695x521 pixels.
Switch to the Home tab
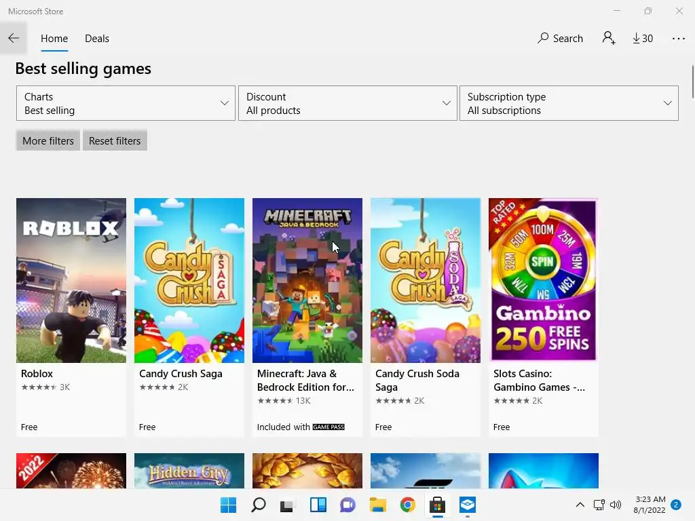tap(54, 39)
